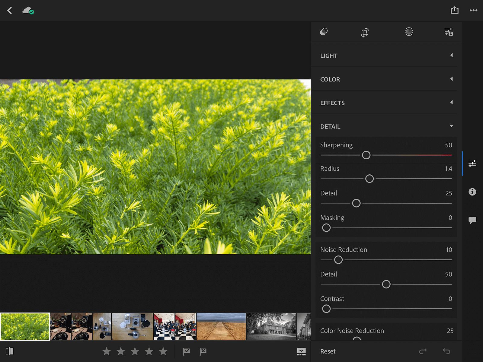Click the main green foliage photo preview
This screenshot has width=483, height=362.
[x=155, y=167]
